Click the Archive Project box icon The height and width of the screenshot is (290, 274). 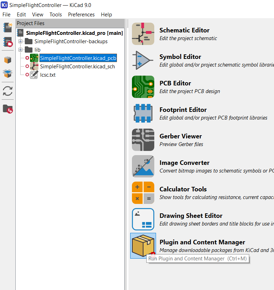(8, 60)
